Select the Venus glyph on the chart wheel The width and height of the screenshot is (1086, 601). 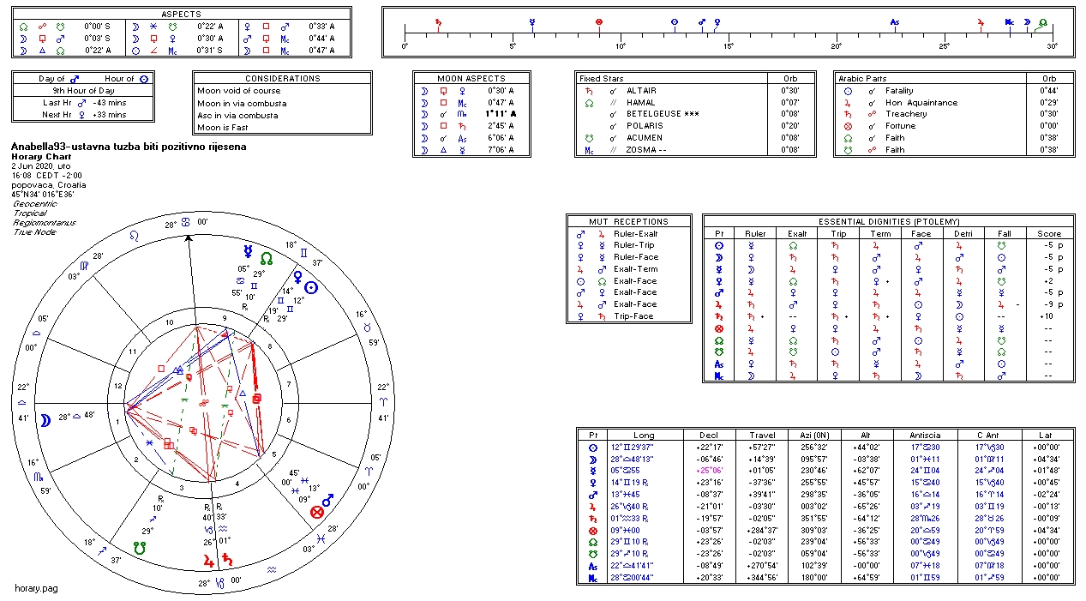coord(298,277)
